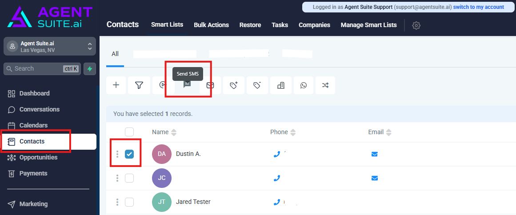Switch to Companies tab

click(314, 25)
